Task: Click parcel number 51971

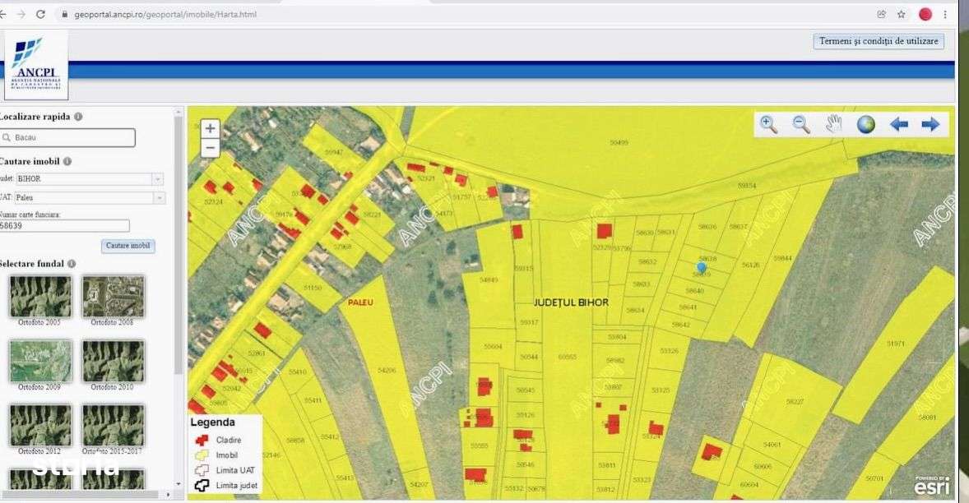Action: [896, 344]
